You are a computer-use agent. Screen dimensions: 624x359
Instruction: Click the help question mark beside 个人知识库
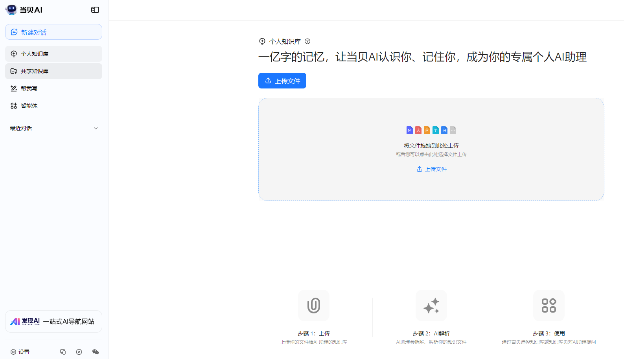click(307, 41)
